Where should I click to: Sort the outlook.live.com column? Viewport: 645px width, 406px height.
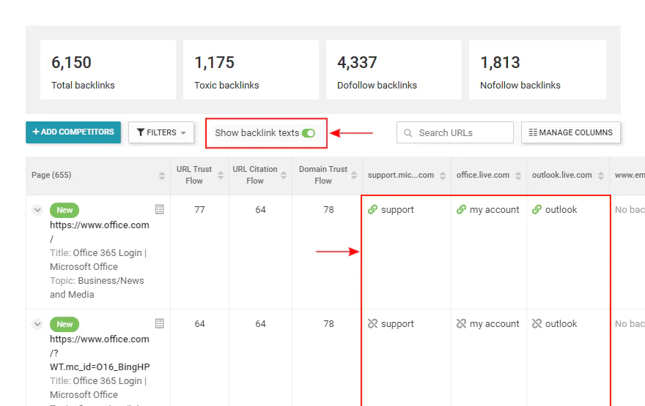pyautogui.click(x=600, y=176)
